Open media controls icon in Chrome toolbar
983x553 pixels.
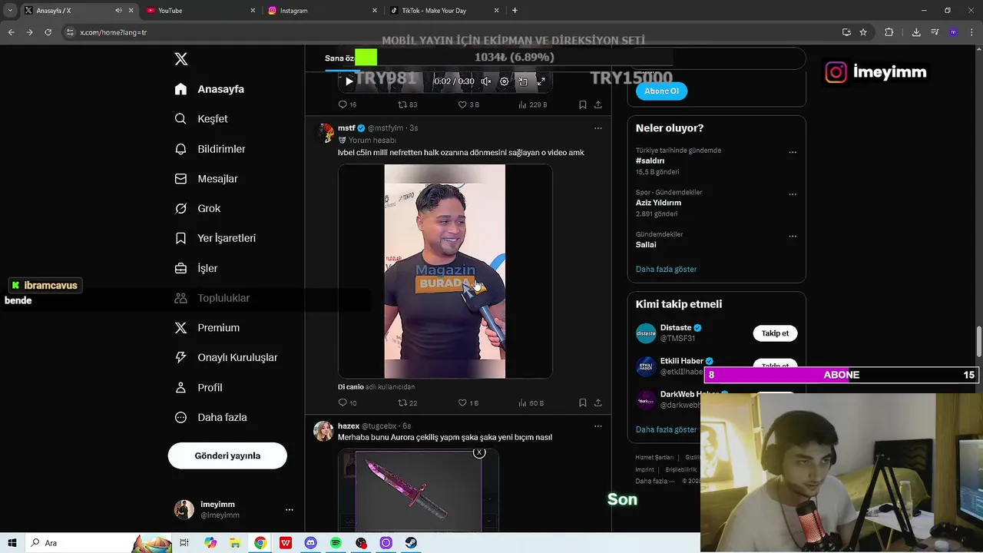[x=935, y=32]
